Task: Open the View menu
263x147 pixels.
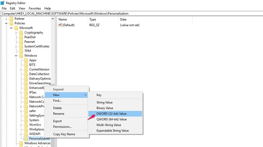Action: pyautogui.click(x=22, y=8)
